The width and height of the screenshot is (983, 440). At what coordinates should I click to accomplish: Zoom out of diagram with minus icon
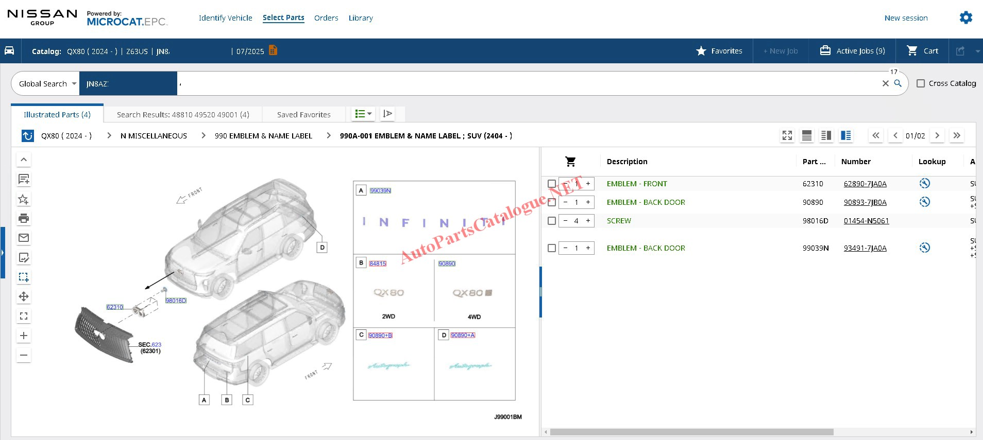[x=24, y=355]
